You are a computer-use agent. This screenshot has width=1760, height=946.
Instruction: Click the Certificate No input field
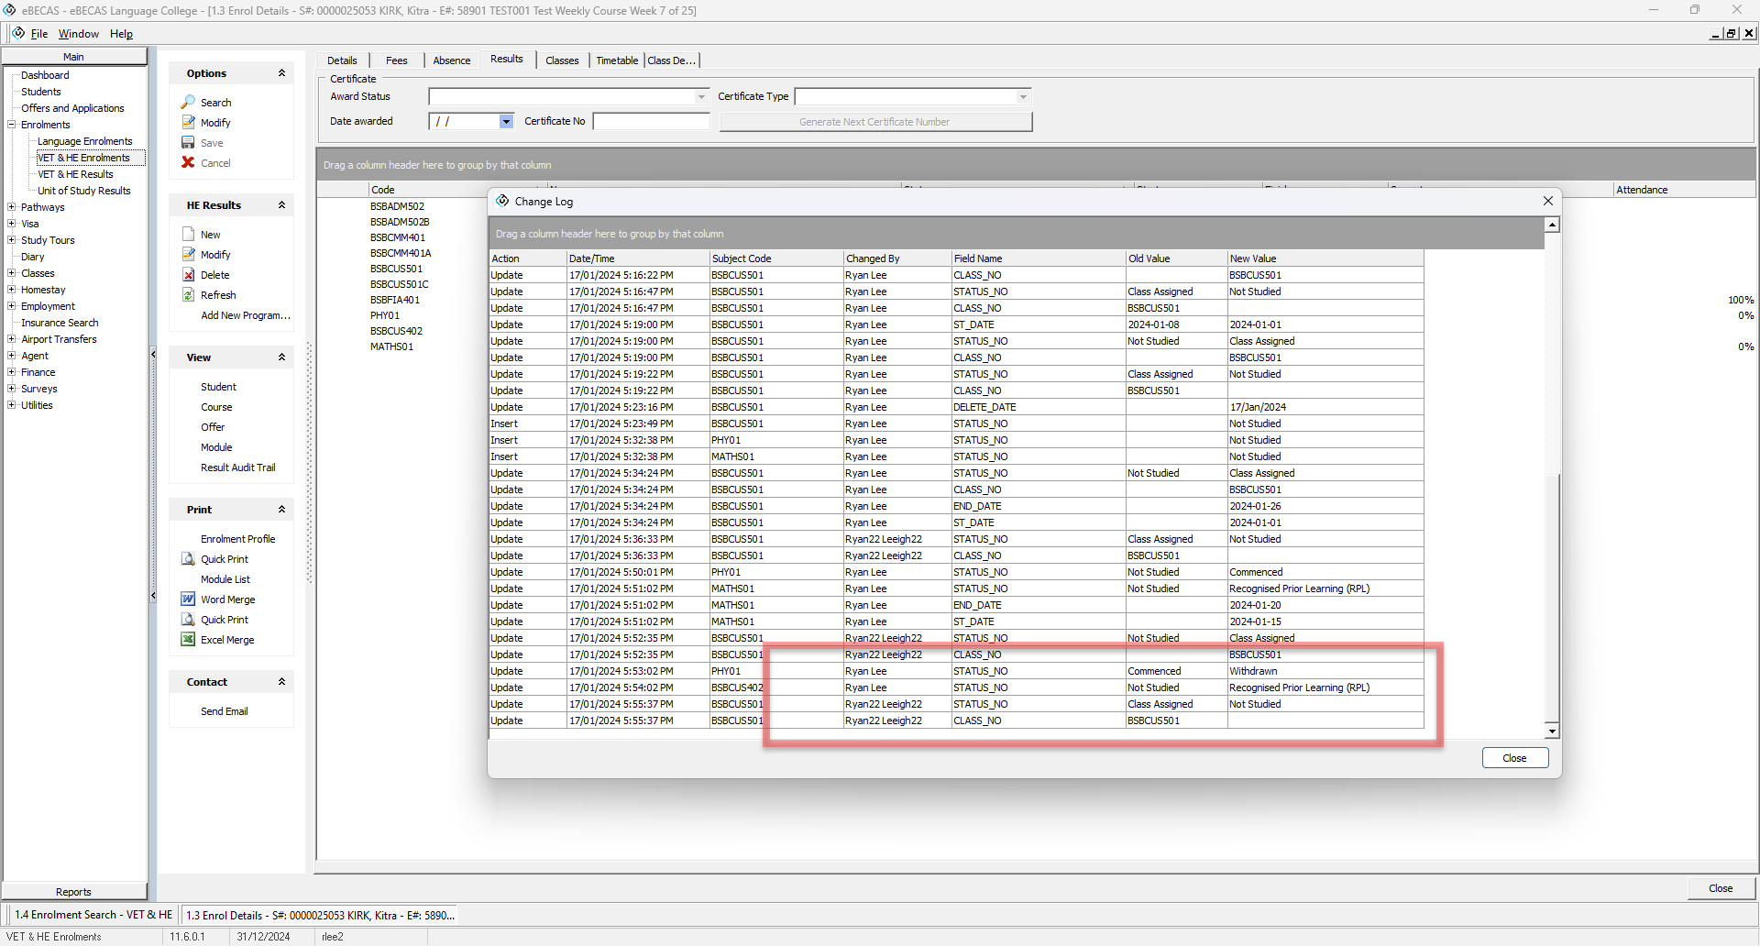pyautogui.click(x=651, y=121)
